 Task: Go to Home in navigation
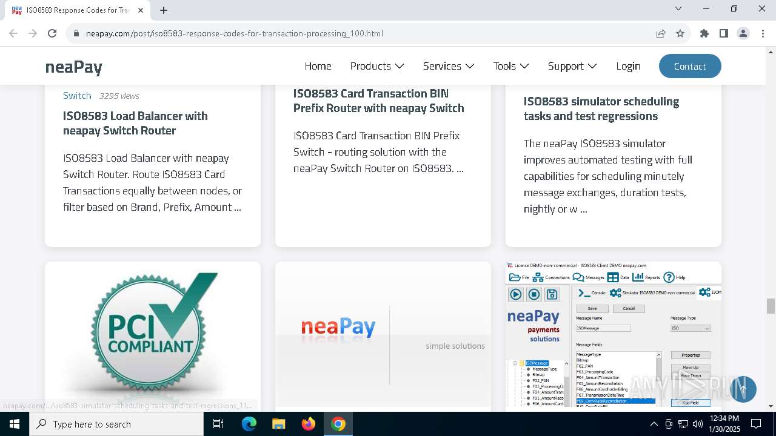[x=318, y=66]
